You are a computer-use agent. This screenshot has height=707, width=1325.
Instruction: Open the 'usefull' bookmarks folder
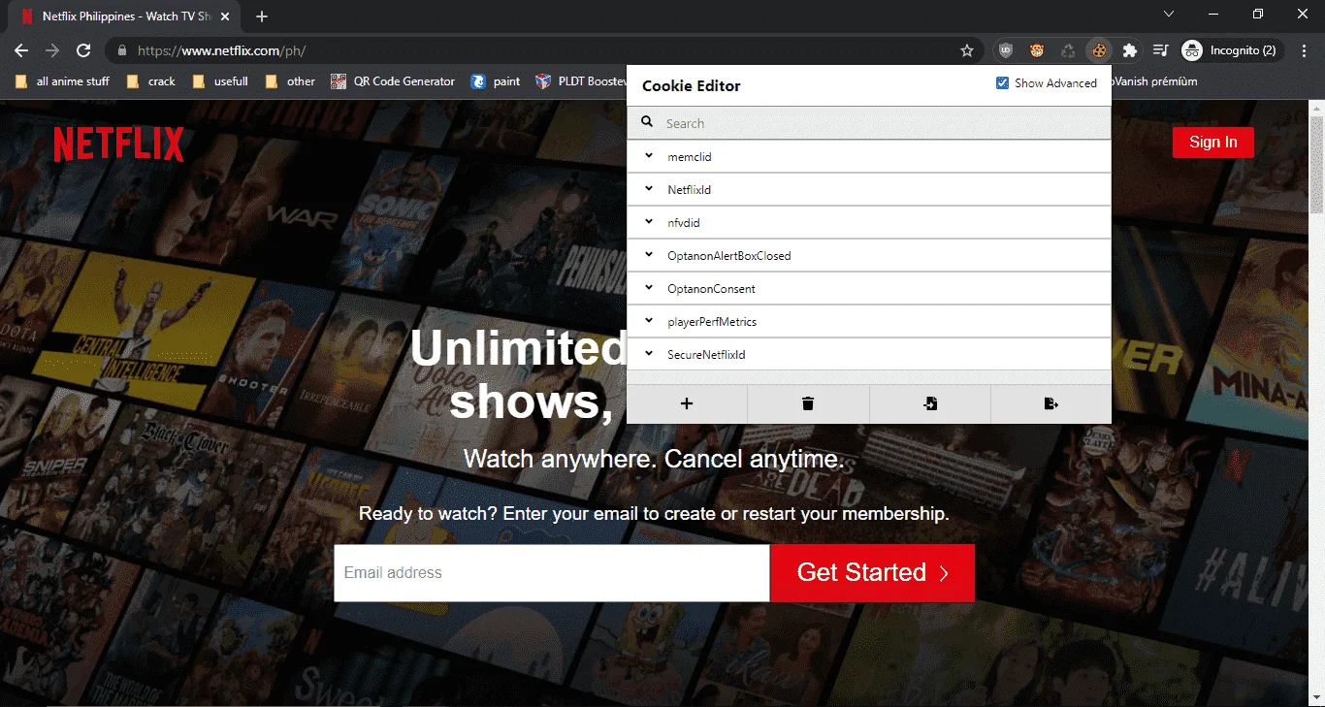point(221,81)
